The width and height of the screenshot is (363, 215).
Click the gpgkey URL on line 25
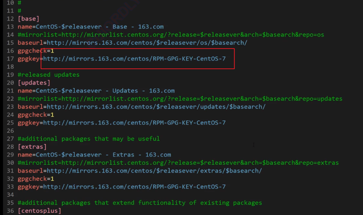[134, 123]
